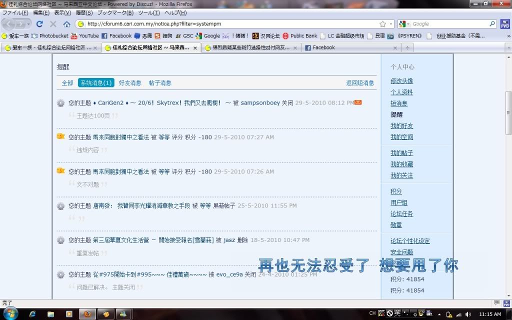Click the gear icon beside the 唐南發 notice
The width and height of the screenshot is (512, 320).
60,206
